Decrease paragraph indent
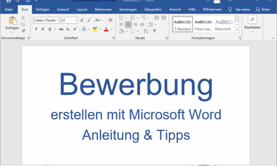The image size is (277, 166). coord(156,18)
